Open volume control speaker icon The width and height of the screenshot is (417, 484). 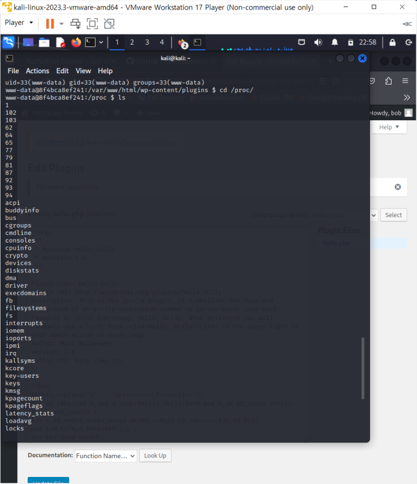318,42
